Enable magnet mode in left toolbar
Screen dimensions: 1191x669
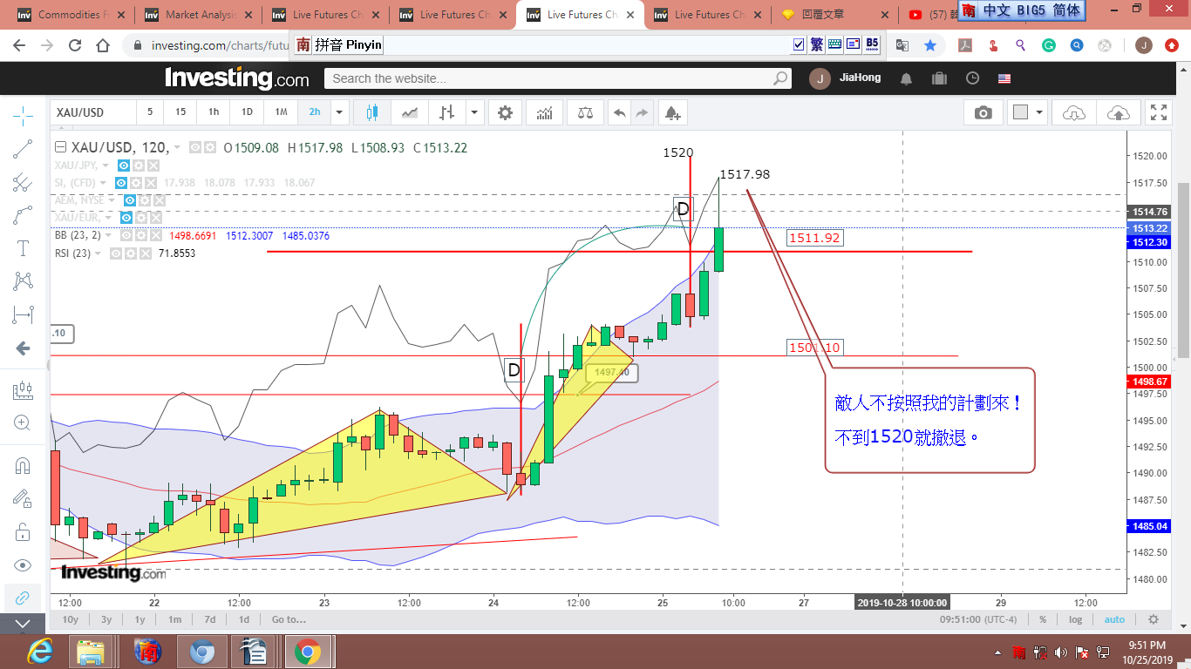click(x=23, y=465)
